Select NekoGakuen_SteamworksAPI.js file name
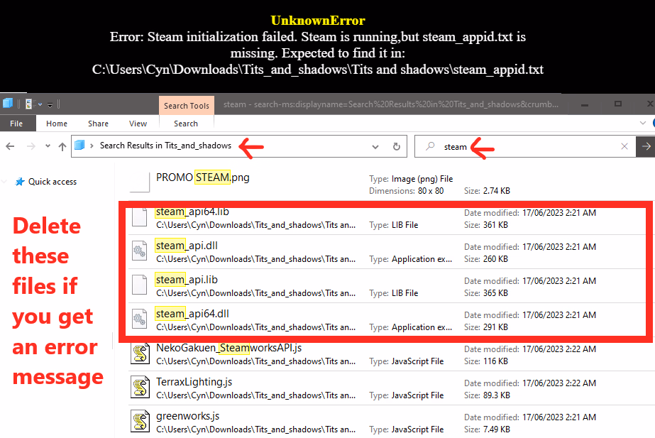 click(x=229, y=348)
